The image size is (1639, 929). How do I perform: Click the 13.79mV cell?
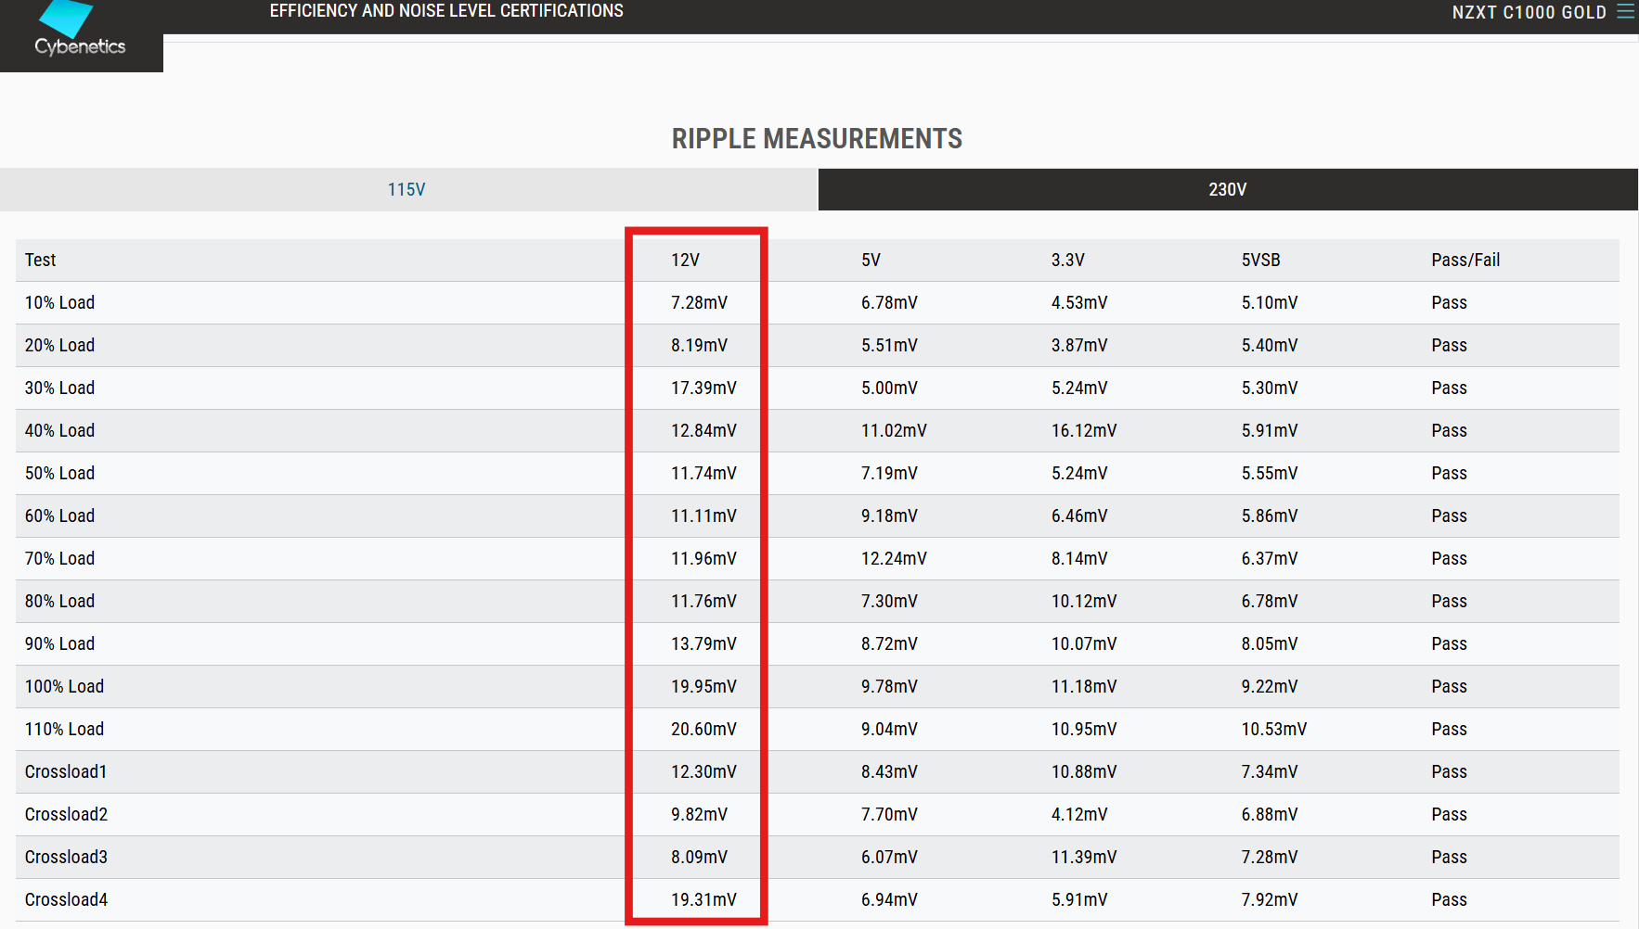(x=703, y=644)
